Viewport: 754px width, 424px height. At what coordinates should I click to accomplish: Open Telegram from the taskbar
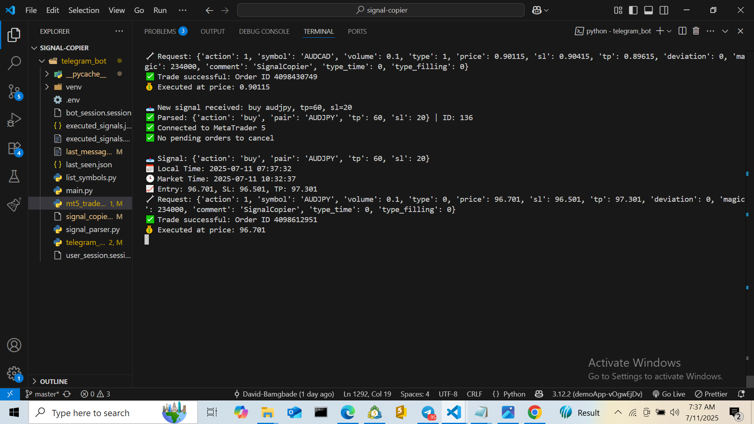pyautogui.click(x=428, y=413)
